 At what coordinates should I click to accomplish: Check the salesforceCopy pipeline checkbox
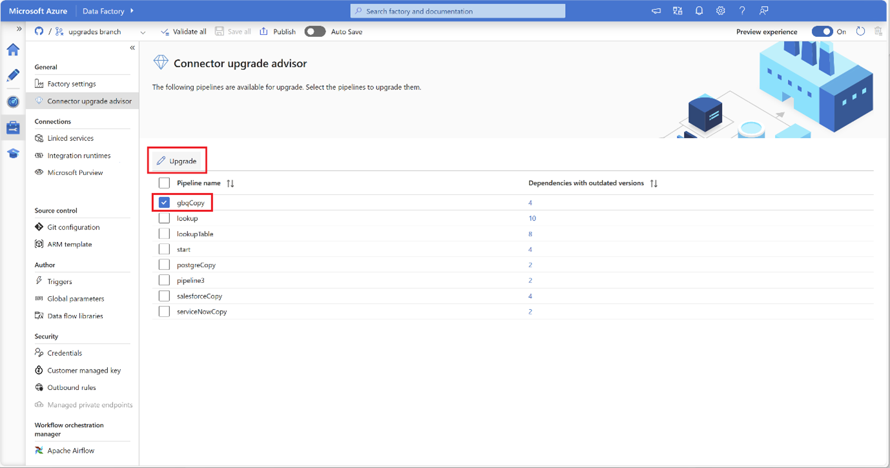(164, 296)
